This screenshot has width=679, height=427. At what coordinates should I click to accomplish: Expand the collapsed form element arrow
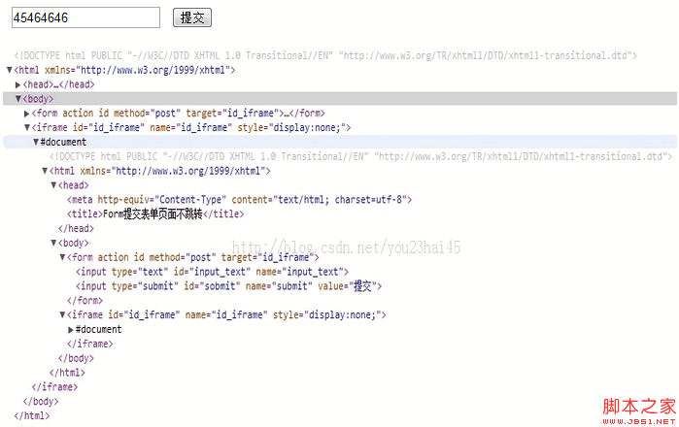point(27,114)
